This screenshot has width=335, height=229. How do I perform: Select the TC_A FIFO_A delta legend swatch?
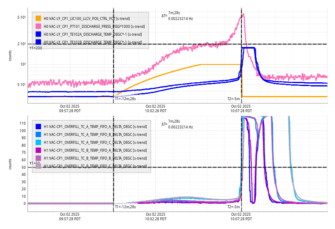(x=38, y=126)
